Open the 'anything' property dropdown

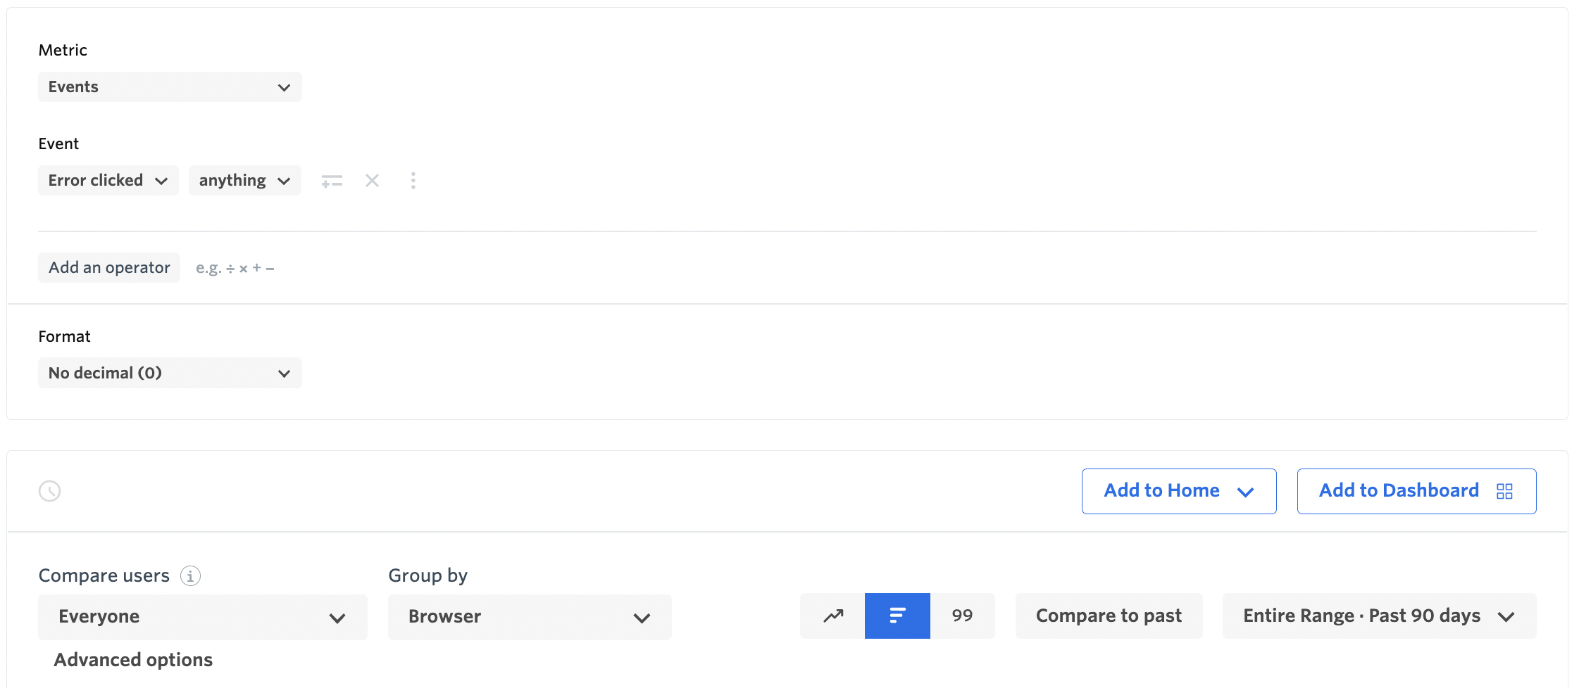point(244,180)
